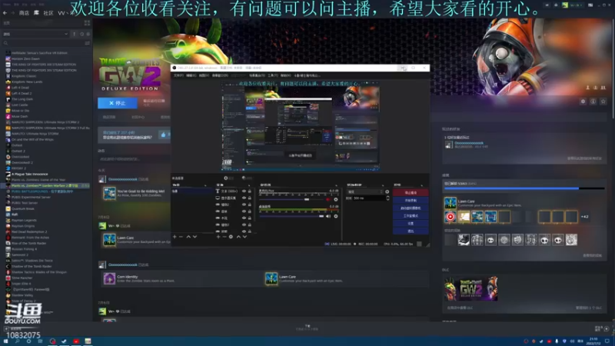The image size is (615, 346).
Task: Remove source with OBS sources minus icon
Action: pos(224,237)
